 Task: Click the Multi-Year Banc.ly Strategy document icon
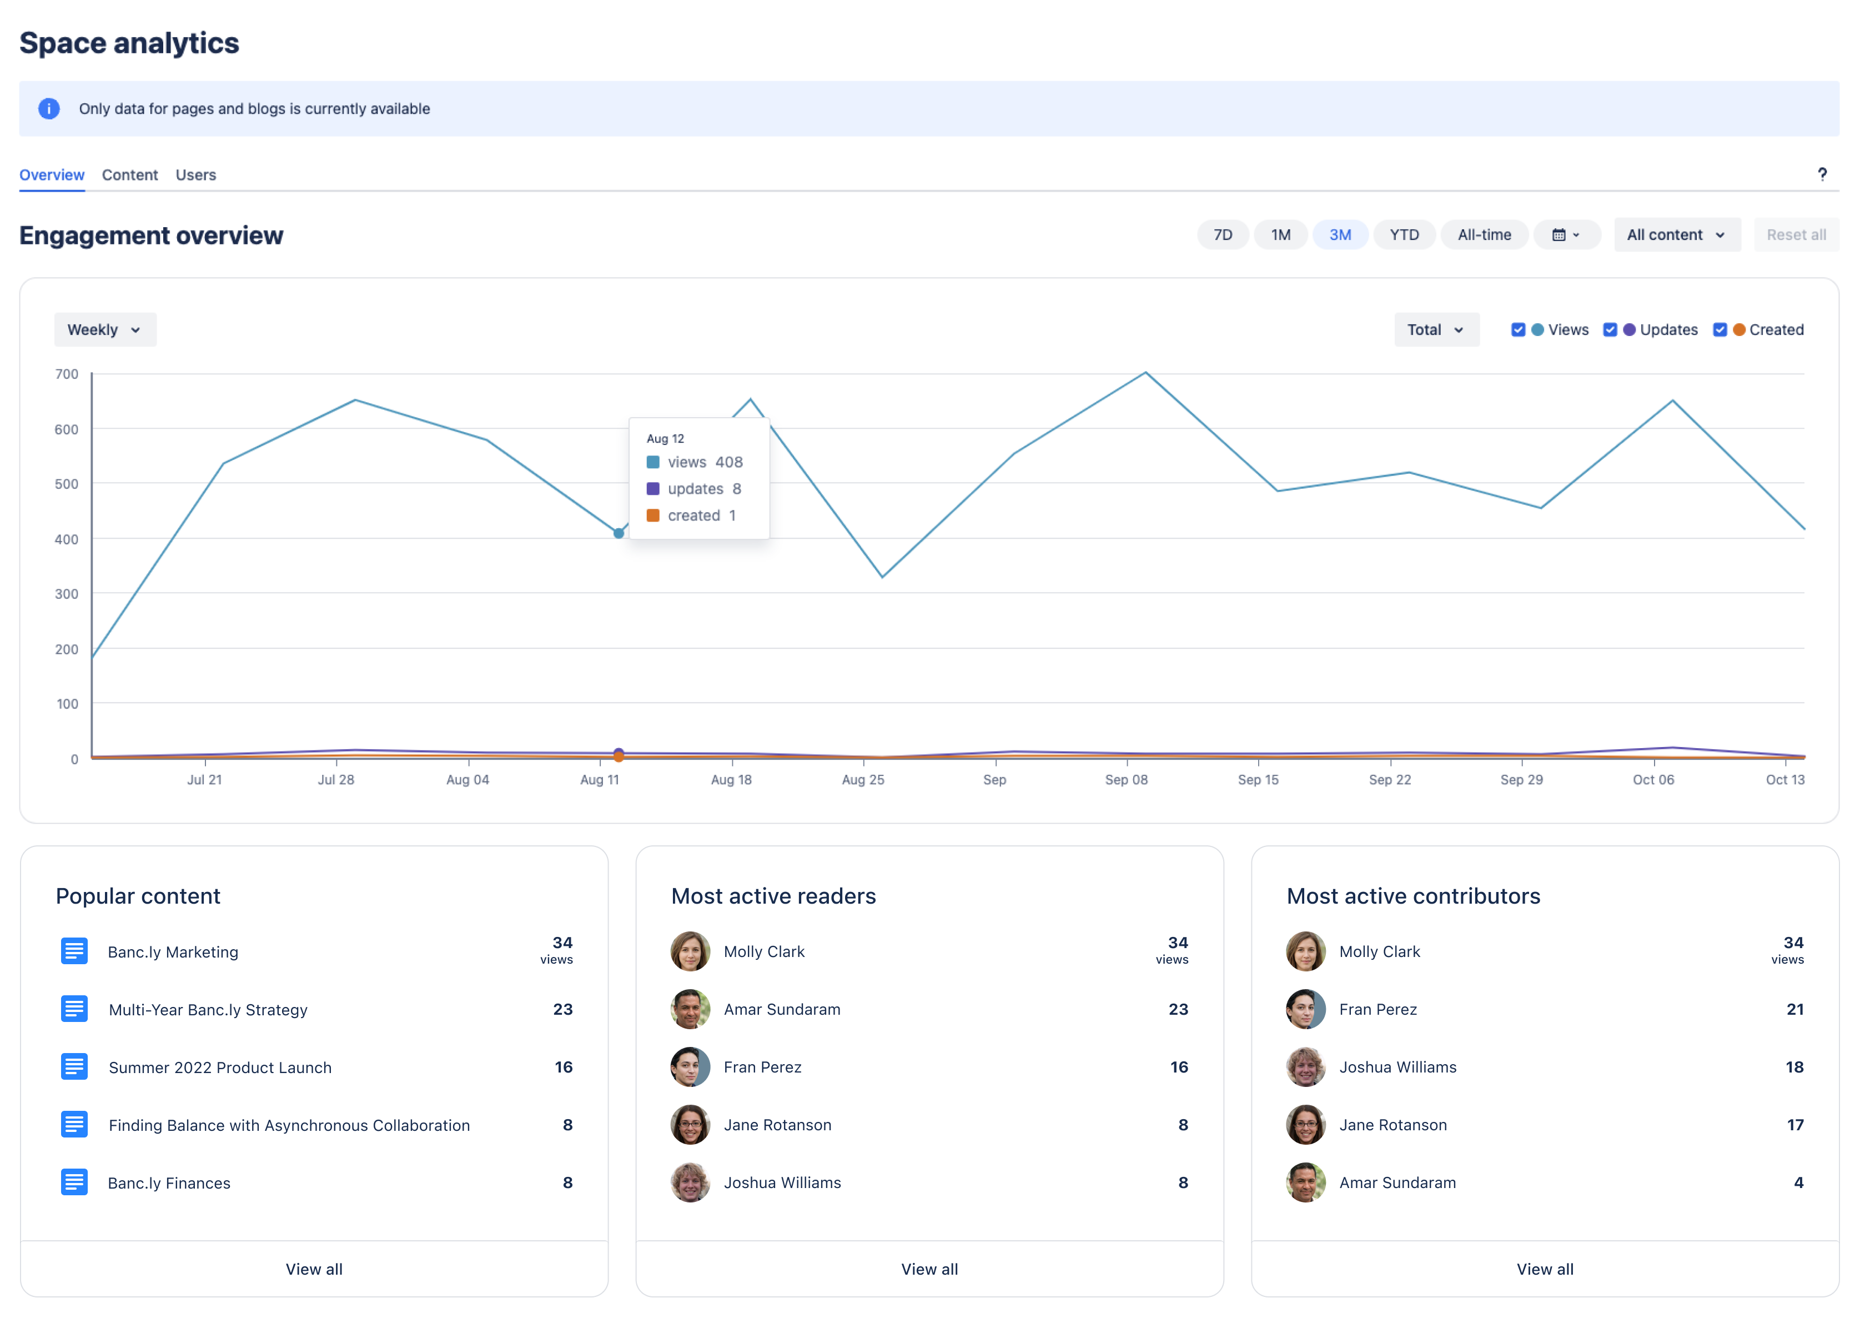pos(74,1009)
